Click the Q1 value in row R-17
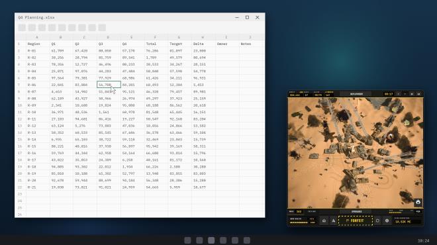The height and width of the screenshot is (245, 437). 62,160
